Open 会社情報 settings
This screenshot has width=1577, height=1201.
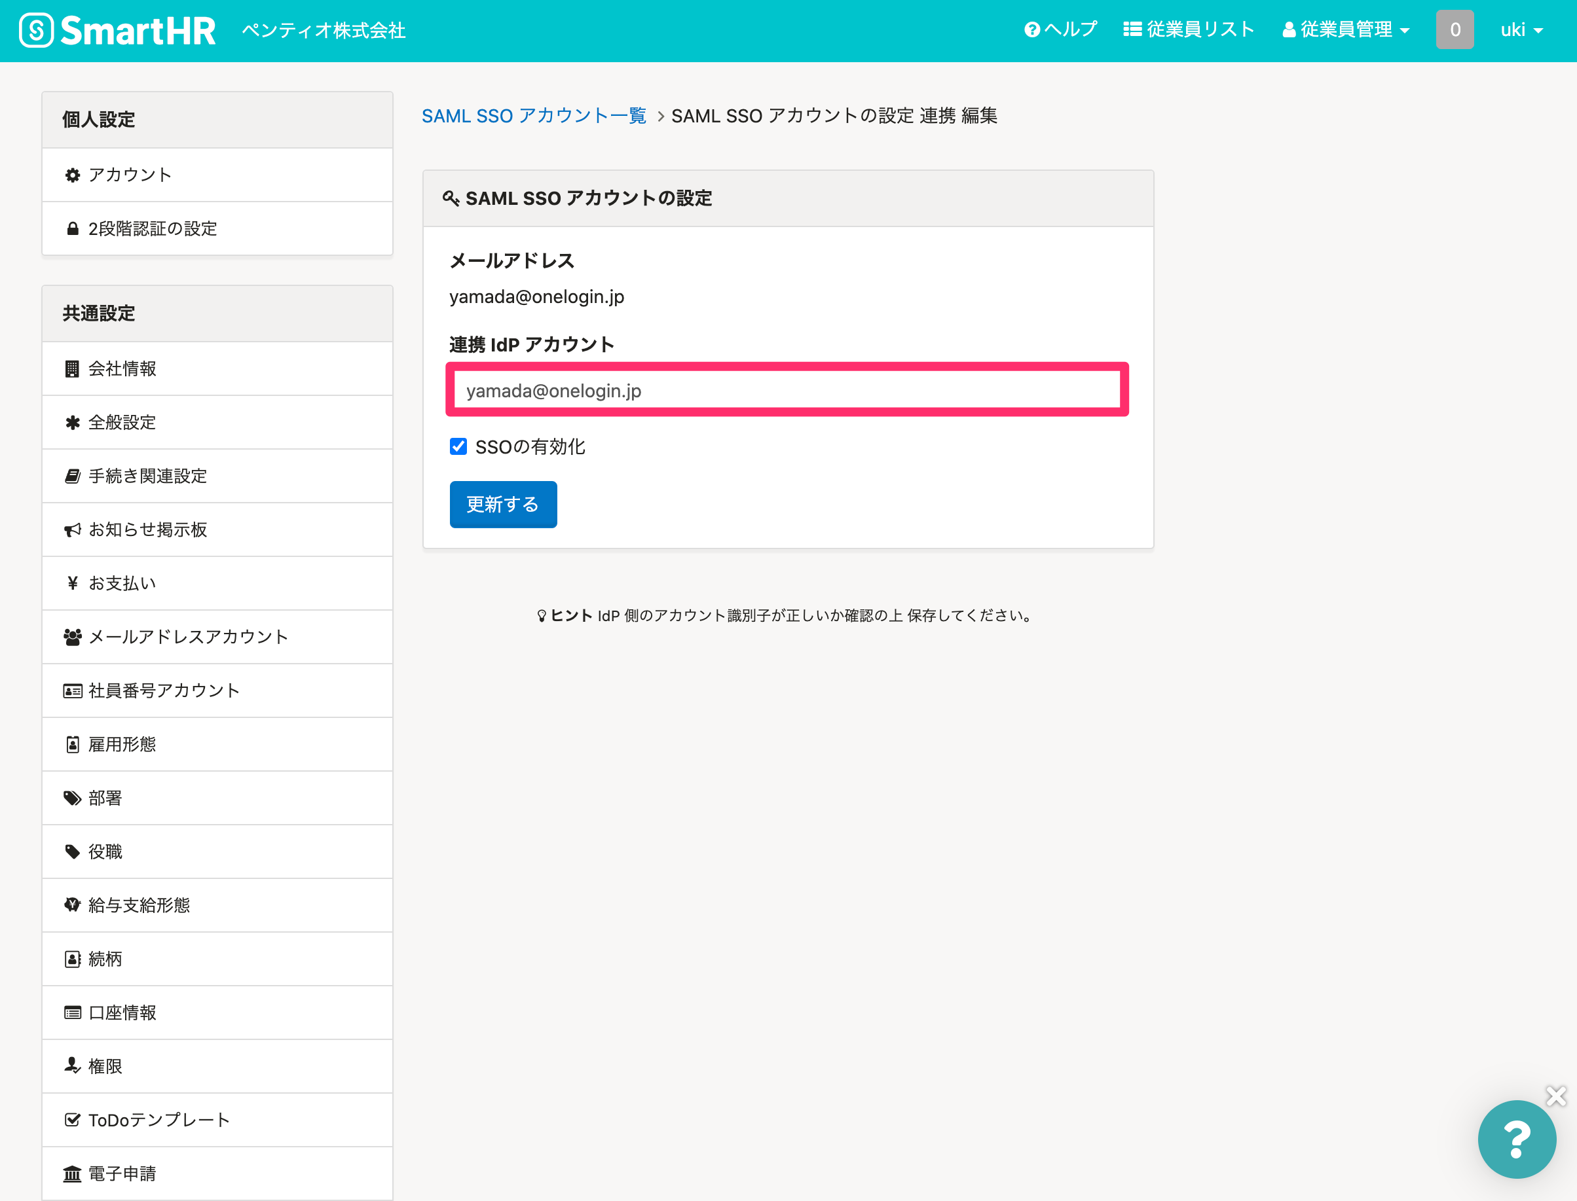pos(217,369)
